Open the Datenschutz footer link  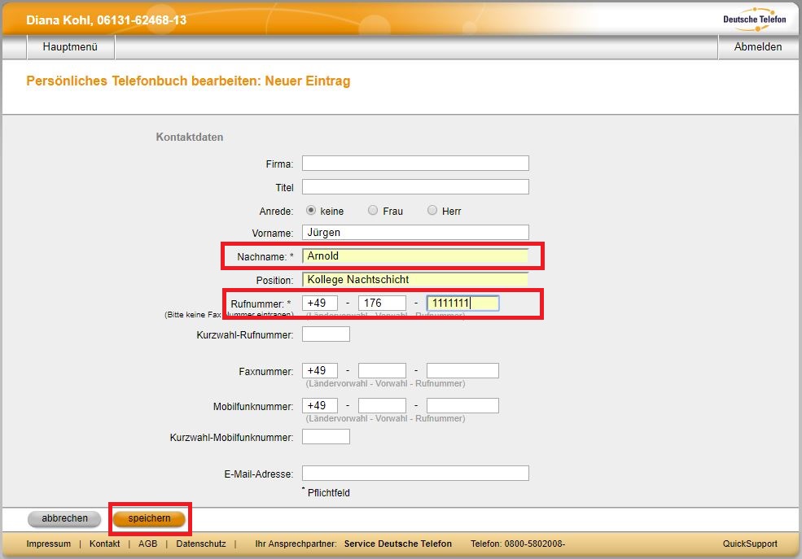201,544
